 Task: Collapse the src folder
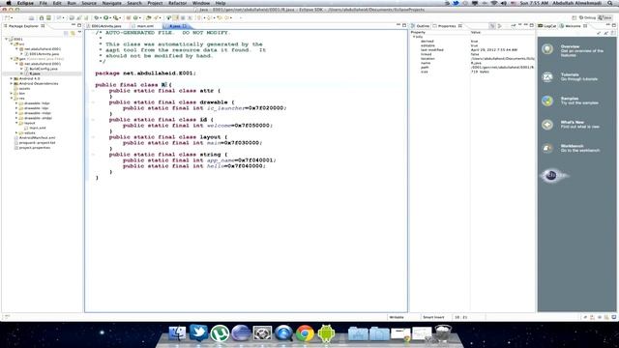point(12,43)
